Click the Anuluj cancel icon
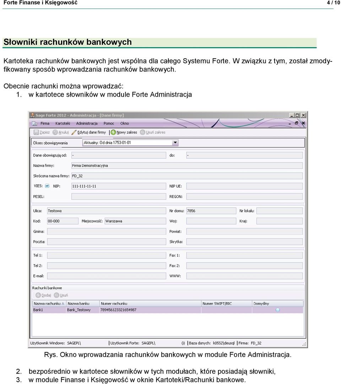The image size is (341, 384). click(x=55, y=132)
